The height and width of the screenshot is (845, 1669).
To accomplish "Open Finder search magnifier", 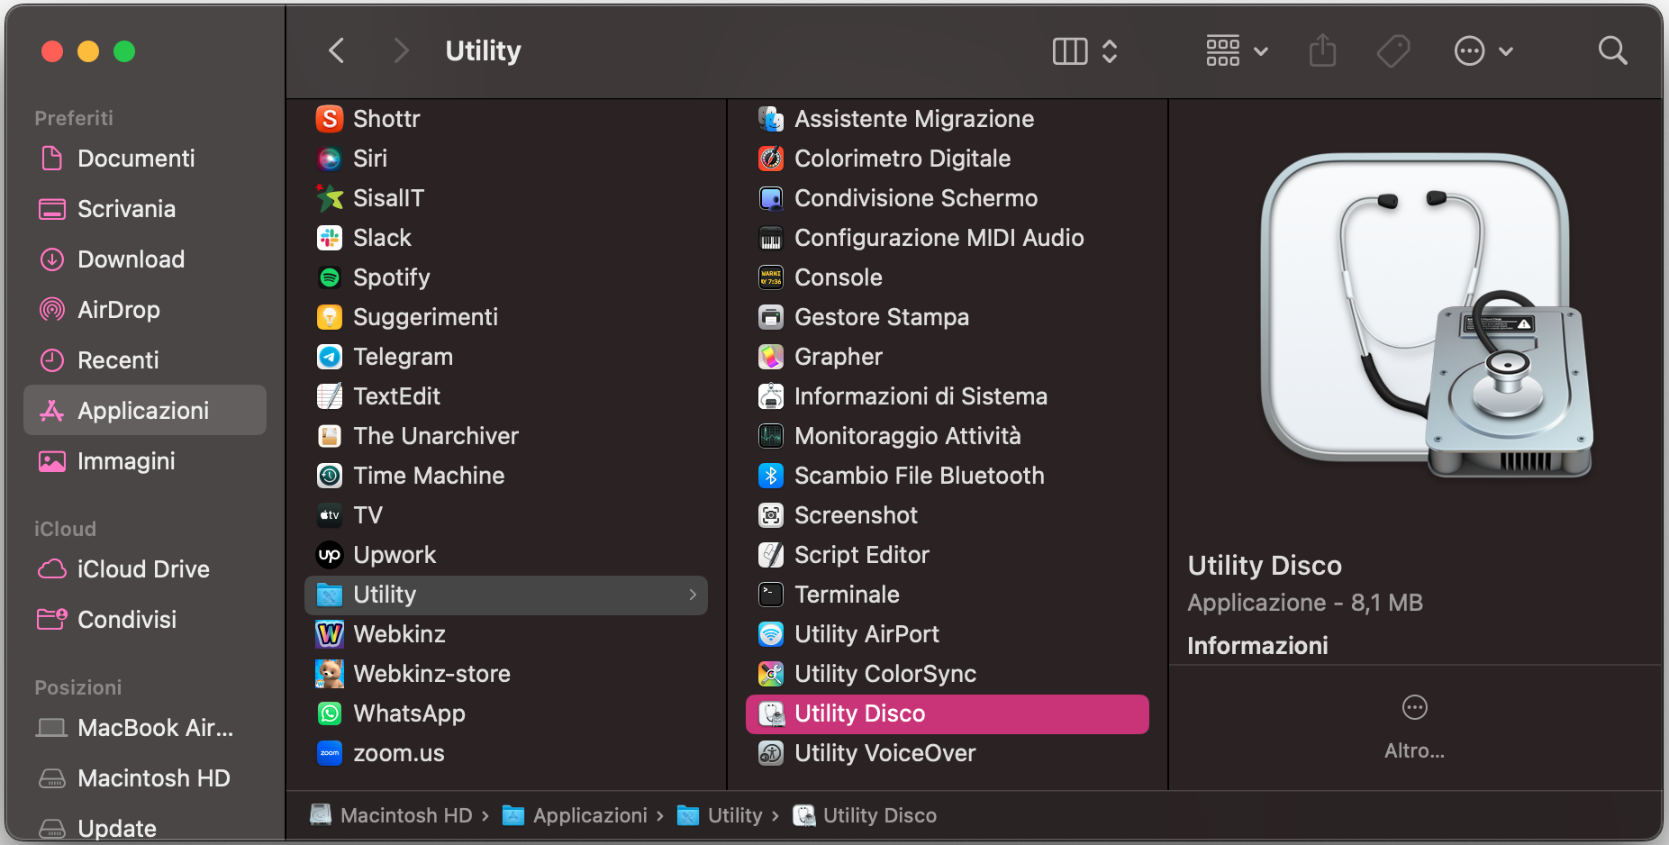I will pyautogui.click(x=1612, y=50).
